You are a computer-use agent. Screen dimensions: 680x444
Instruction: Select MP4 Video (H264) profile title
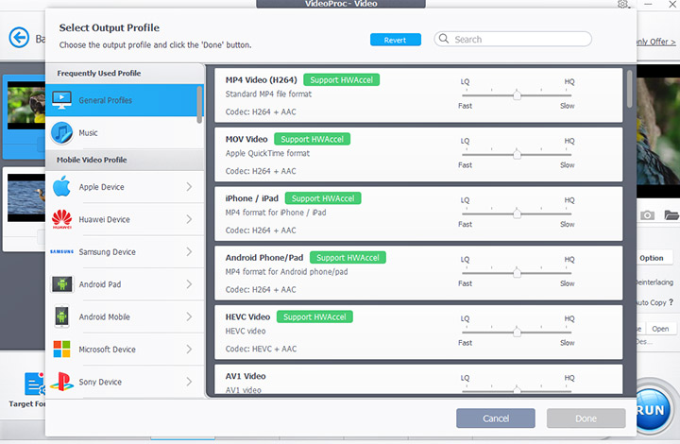[261, 79]
